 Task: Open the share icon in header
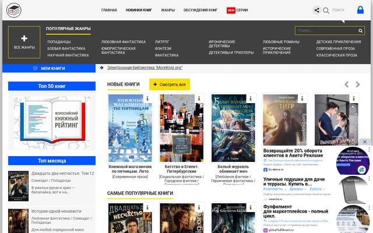[x=316, y=10]
